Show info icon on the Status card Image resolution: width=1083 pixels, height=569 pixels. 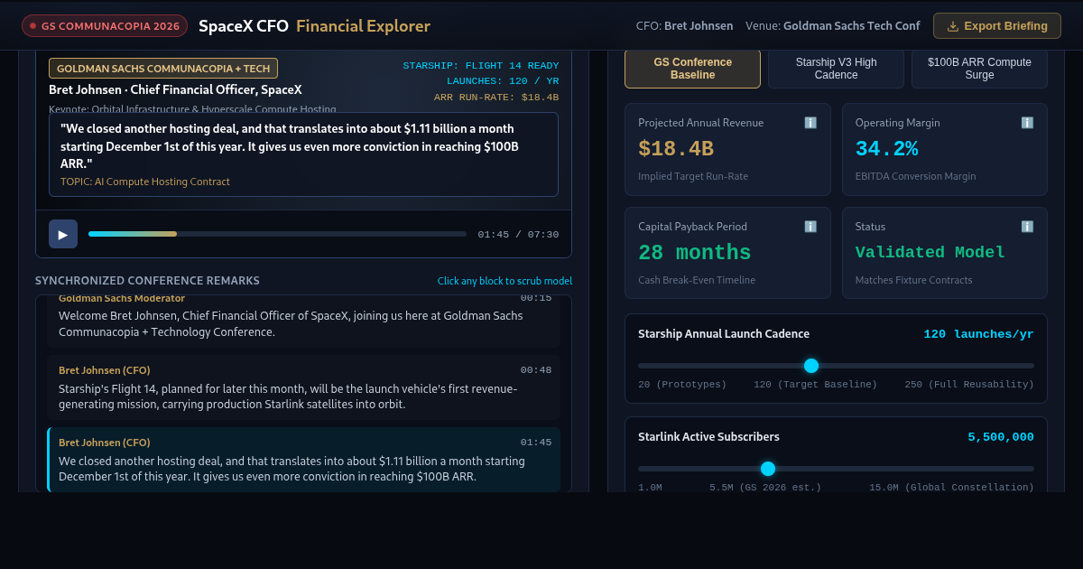[x=1027, y=227]
